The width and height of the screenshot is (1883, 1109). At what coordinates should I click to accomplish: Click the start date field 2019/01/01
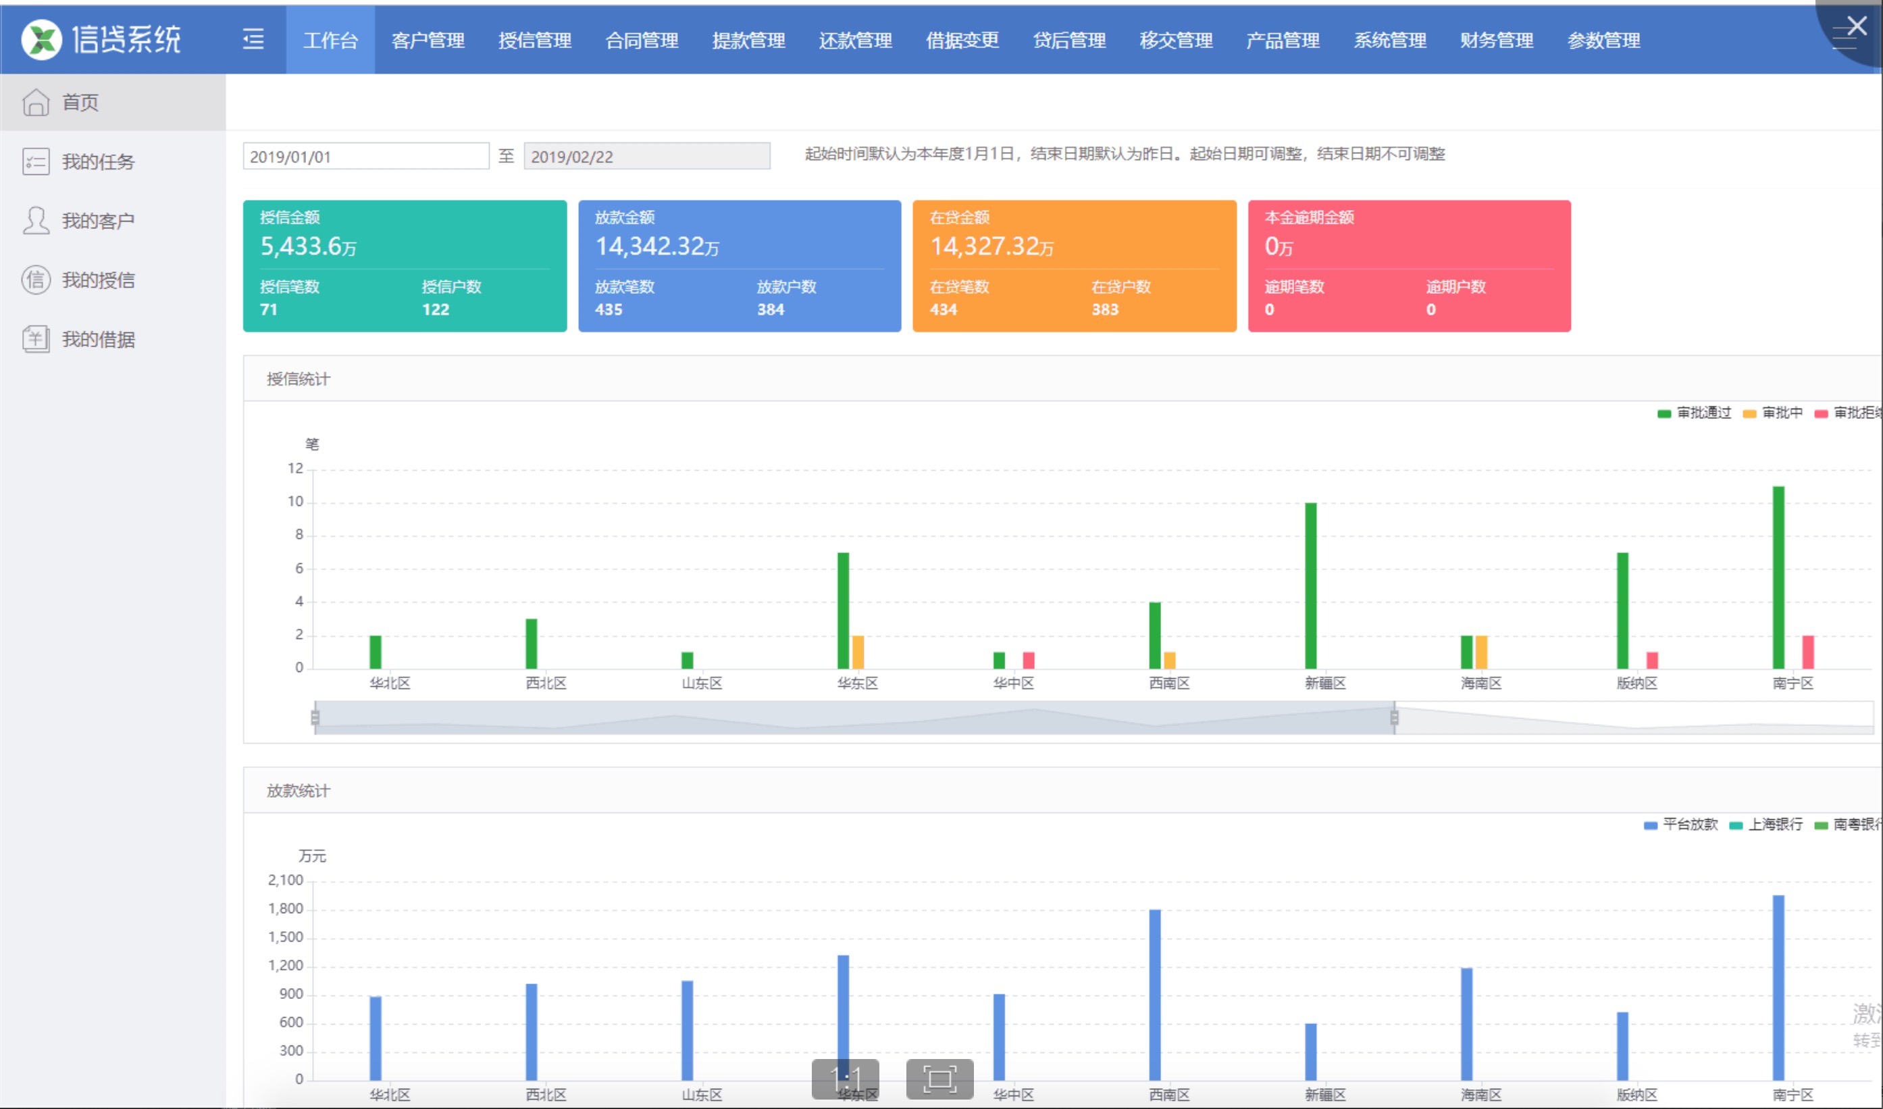tap(366, 156)
